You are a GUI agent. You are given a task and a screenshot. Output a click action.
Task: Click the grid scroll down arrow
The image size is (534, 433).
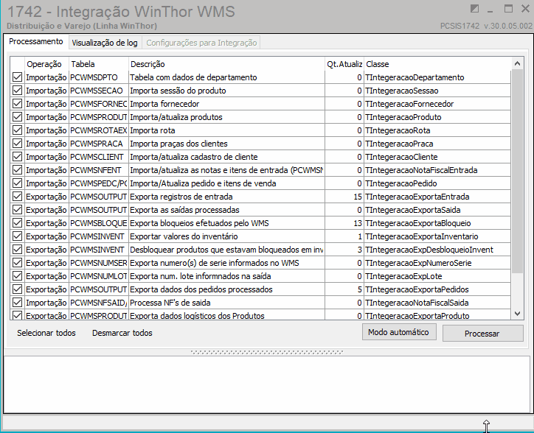517,314
